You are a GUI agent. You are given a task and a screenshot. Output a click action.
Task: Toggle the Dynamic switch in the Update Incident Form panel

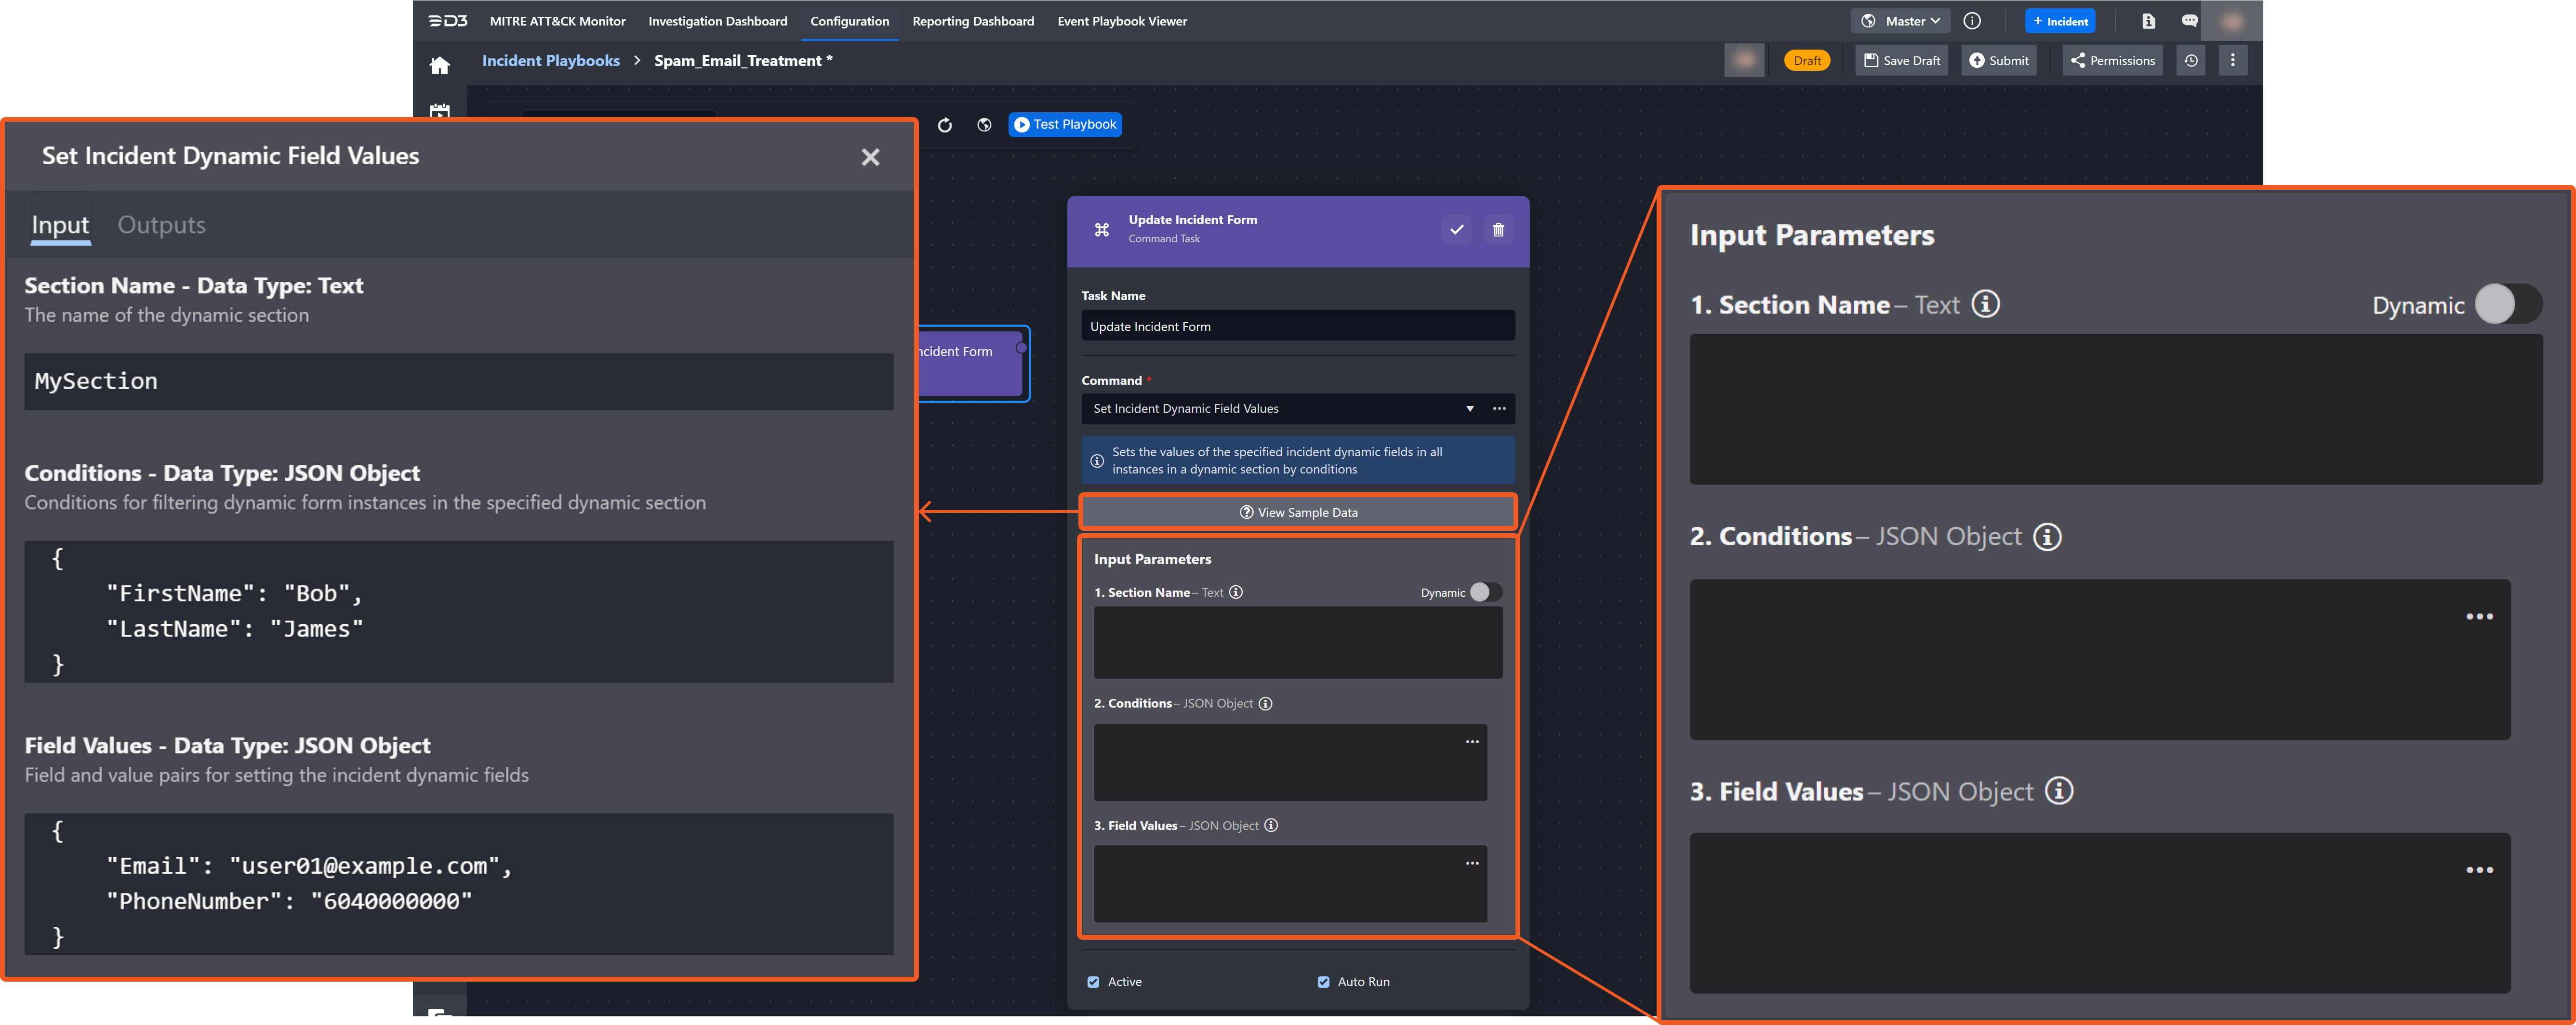pos(1485,592)
